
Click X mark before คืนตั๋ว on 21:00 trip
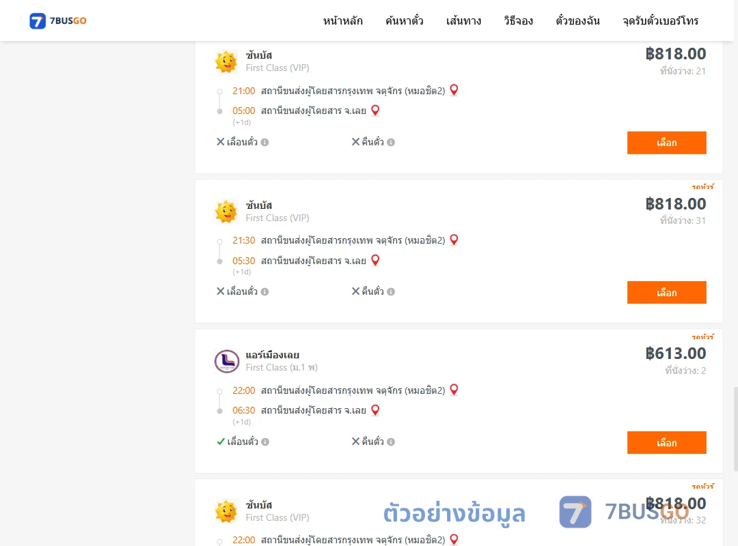click(x=355, y=141)
